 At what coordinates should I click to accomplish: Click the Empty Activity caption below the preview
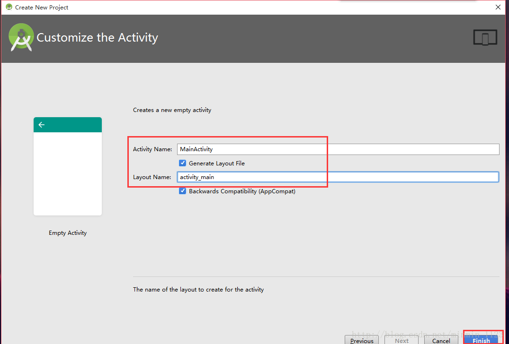tap(68, 233)
